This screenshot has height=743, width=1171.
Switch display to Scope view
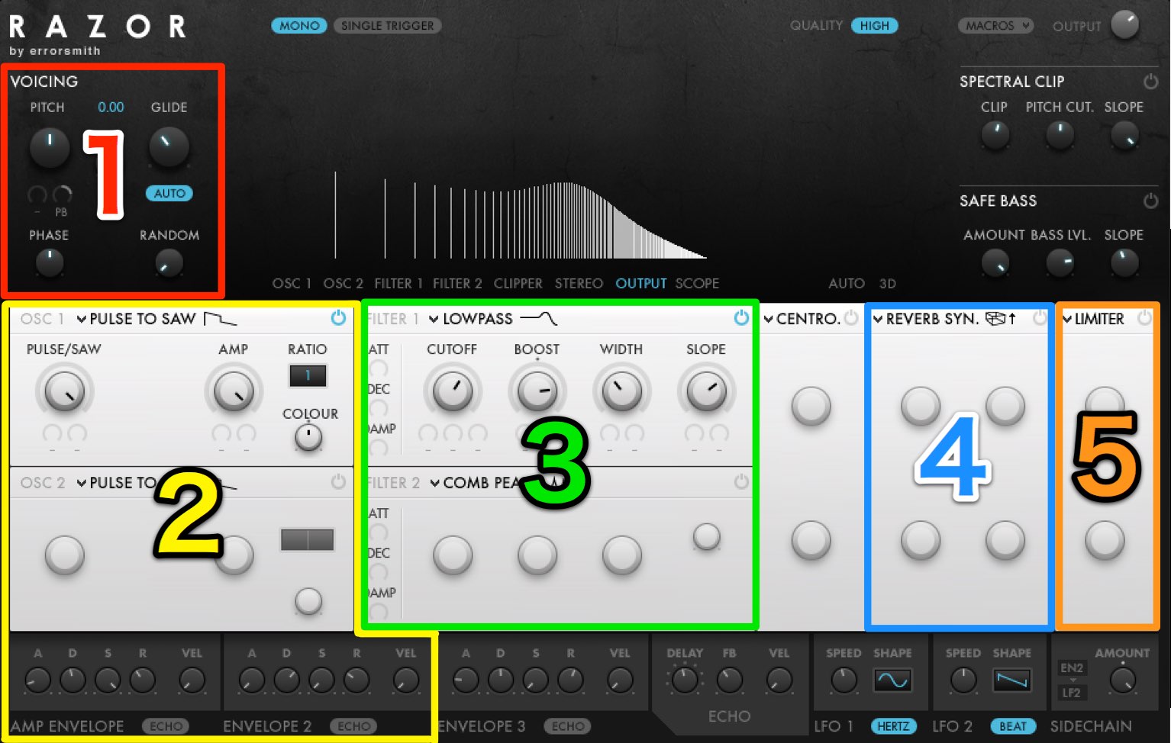pyautogui.click(x=697, y=284)
